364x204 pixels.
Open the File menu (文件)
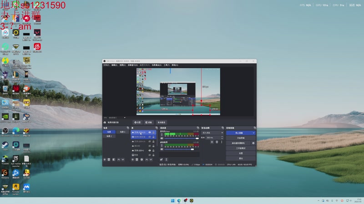tap(106, 65)
